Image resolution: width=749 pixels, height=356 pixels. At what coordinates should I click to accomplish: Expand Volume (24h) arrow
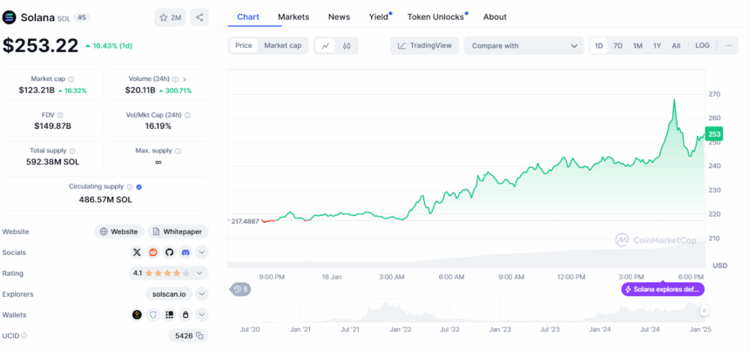(185, 79)
